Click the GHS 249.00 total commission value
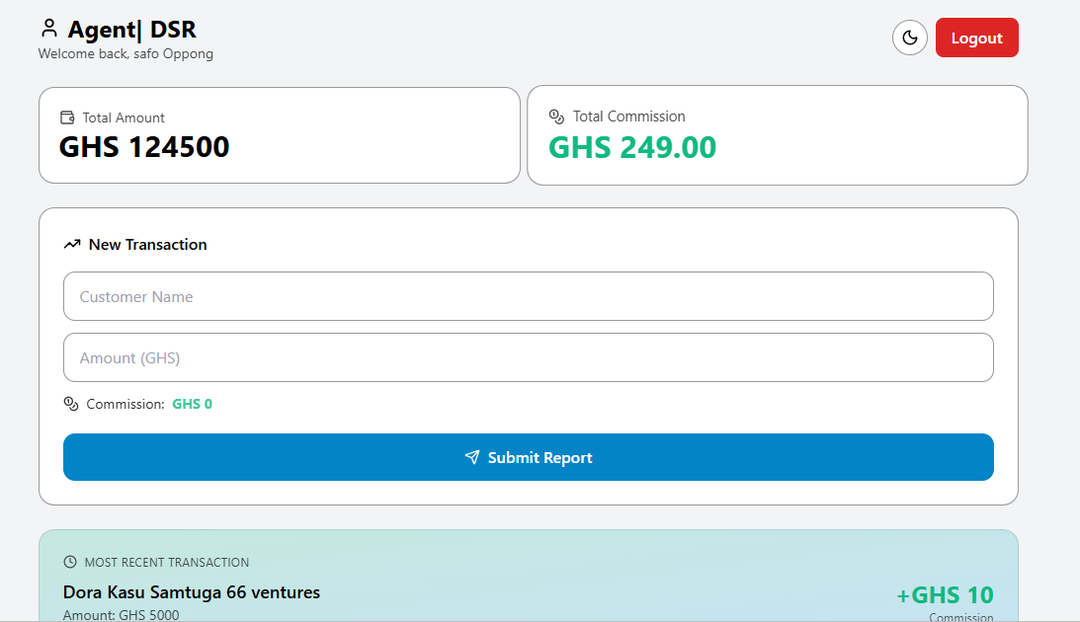Screen dimensions: 1080x622 632,147
